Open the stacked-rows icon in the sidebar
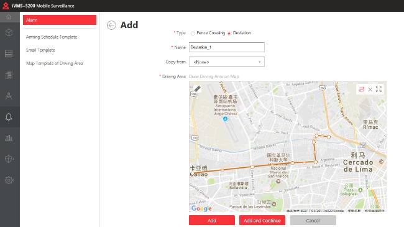404x227 pixels. pos(9,53)
